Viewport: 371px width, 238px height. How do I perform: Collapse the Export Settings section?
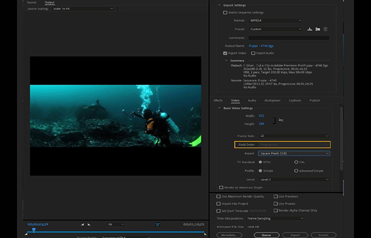(x=219, y=5)
